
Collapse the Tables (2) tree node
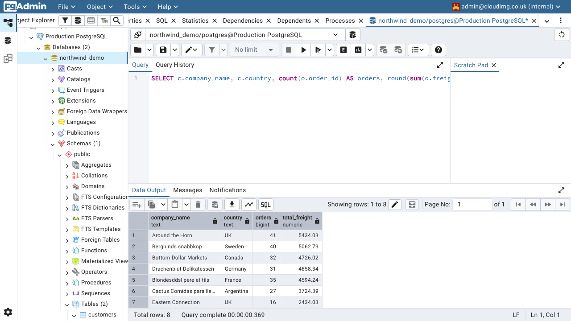pos(67,305)
